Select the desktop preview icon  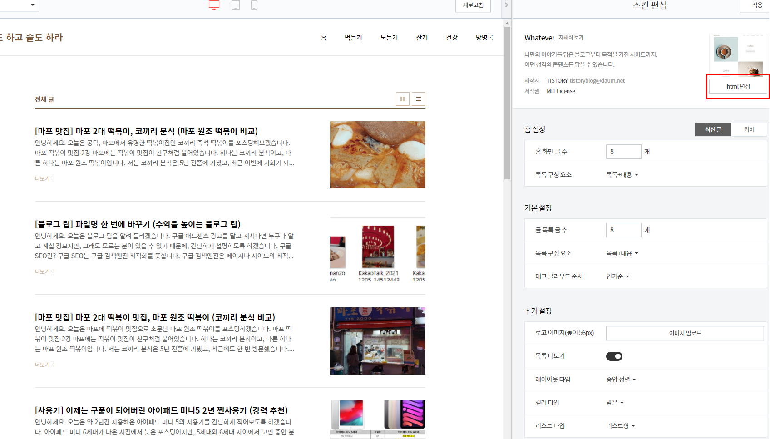click(213, 5)
